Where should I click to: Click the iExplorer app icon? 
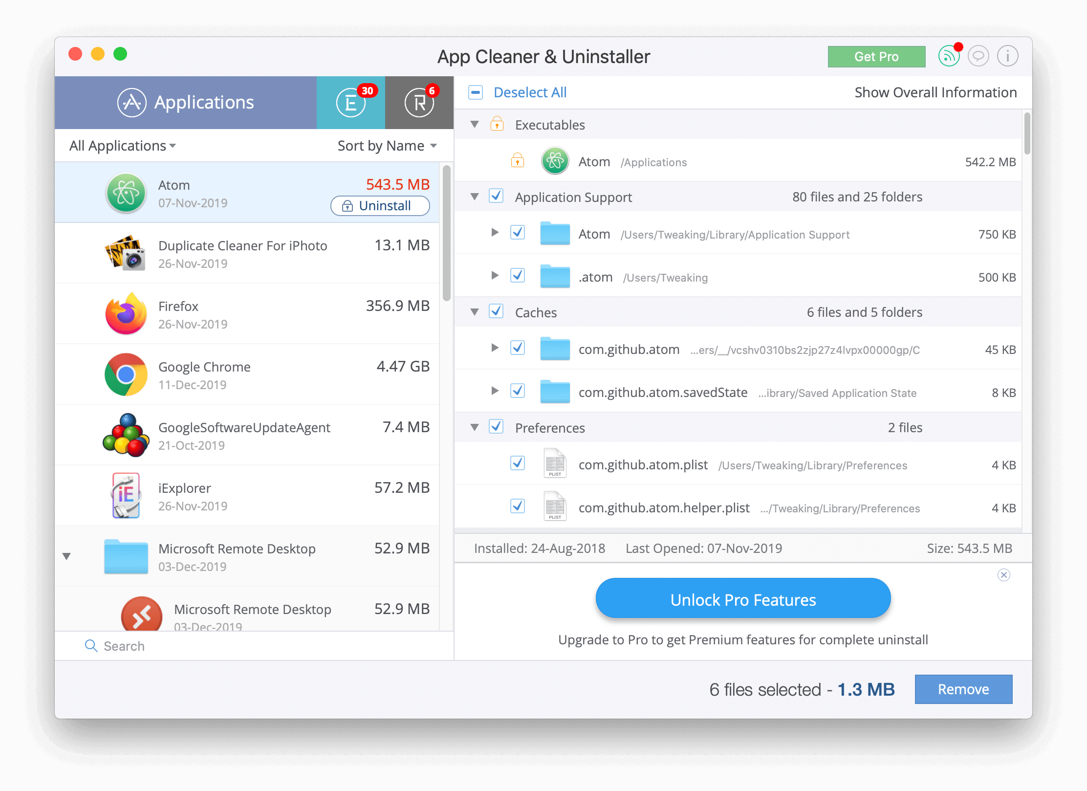[x=126, y=496]
